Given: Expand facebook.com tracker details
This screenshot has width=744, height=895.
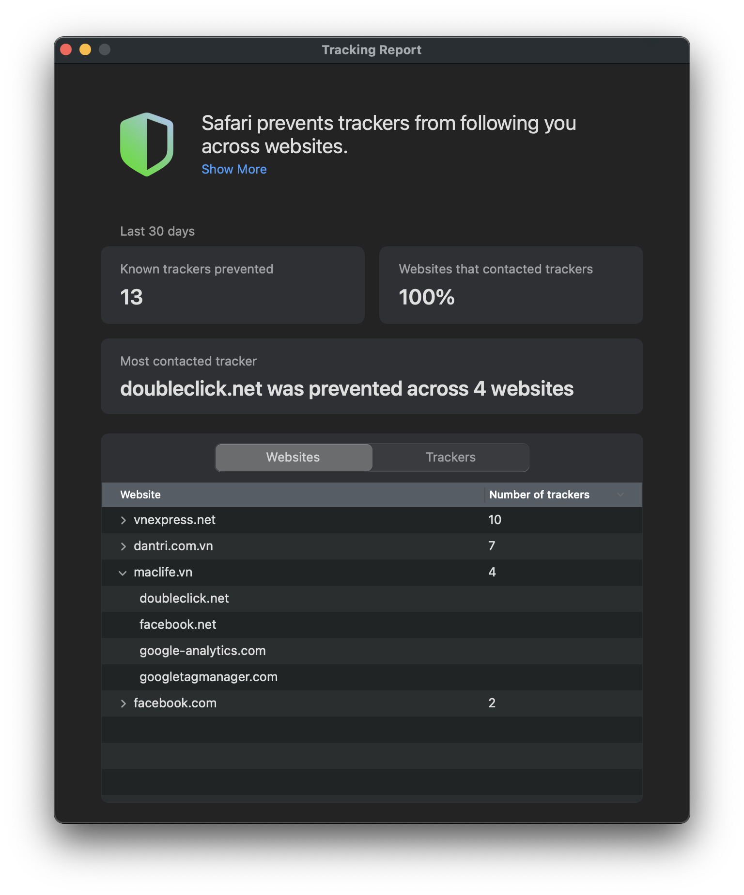Looking at the screenshot, I should coord(124,703).
